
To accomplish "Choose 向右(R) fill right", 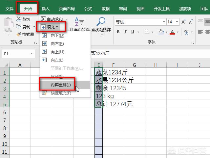I will pos(65,44).
